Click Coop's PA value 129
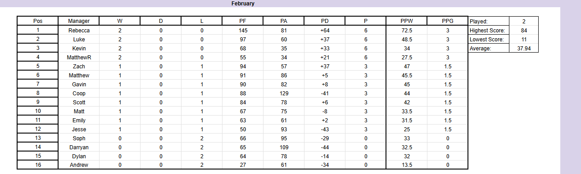 click(x=284, y=93)
